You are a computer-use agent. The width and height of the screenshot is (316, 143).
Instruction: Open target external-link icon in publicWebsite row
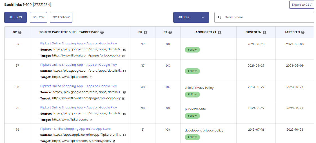click(x=91, y=120)
